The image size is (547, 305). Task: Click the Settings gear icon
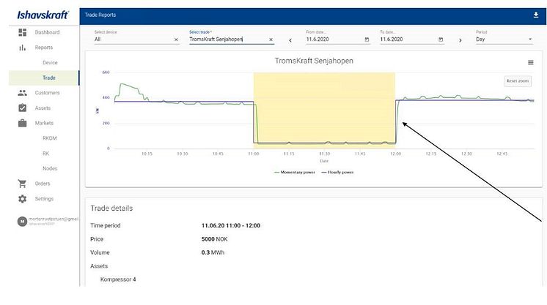pos(22,199)
